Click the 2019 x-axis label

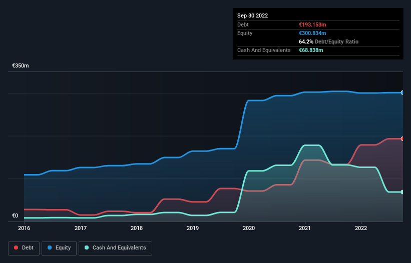coord(193,228)
